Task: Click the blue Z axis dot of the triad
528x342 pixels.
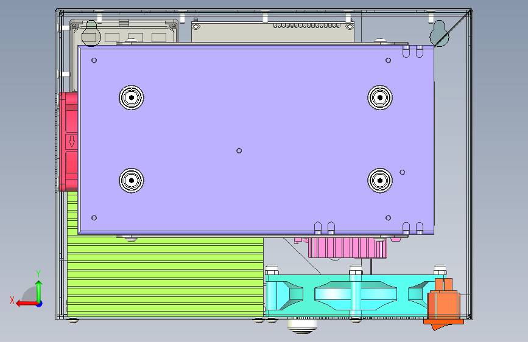Action: click(40, 304)
